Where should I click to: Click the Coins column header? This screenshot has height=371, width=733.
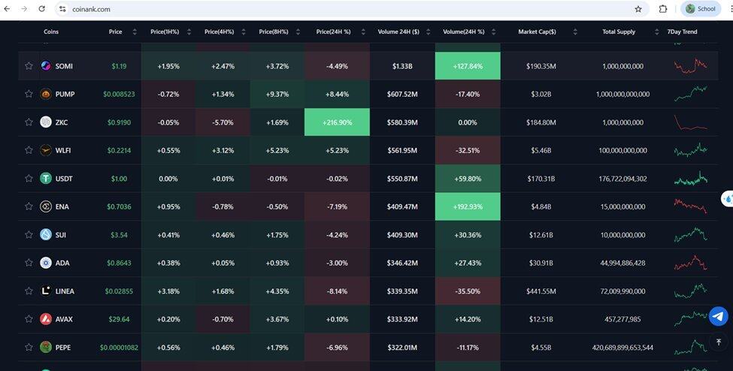pos(51,32)
